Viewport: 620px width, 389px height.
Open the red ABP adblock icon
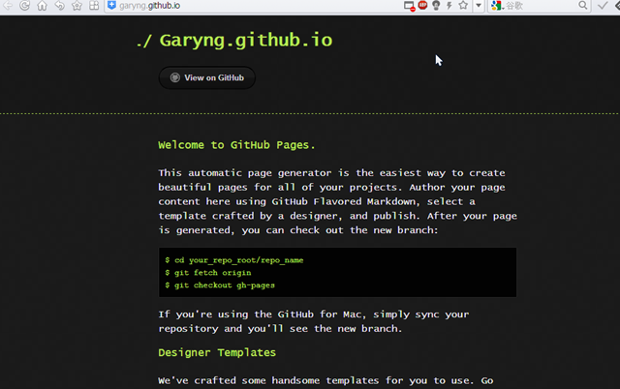point(422,5)
